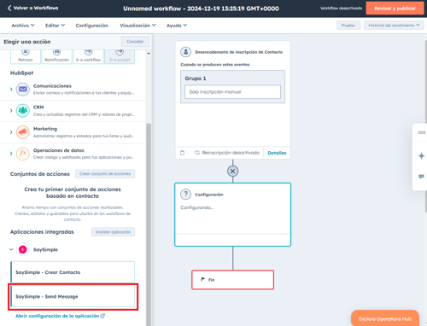Click the Operaciones de datos fx icon

[23, 154]
